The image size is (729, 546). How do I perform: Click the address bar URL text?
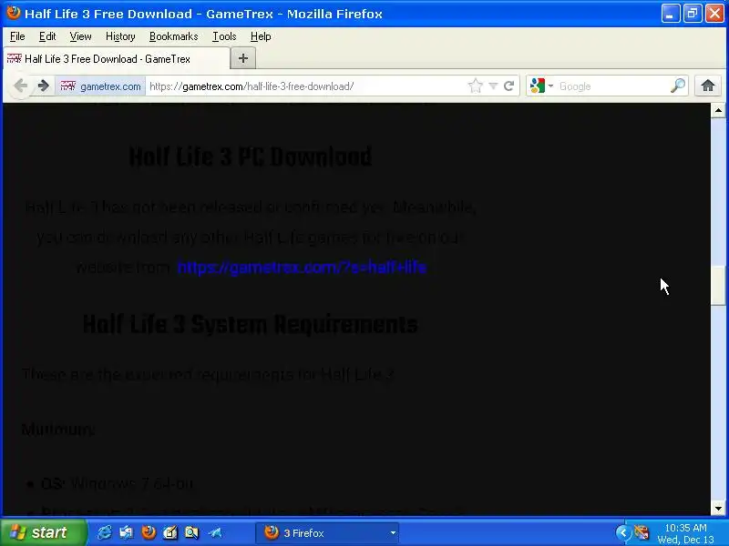coord(252,86)
